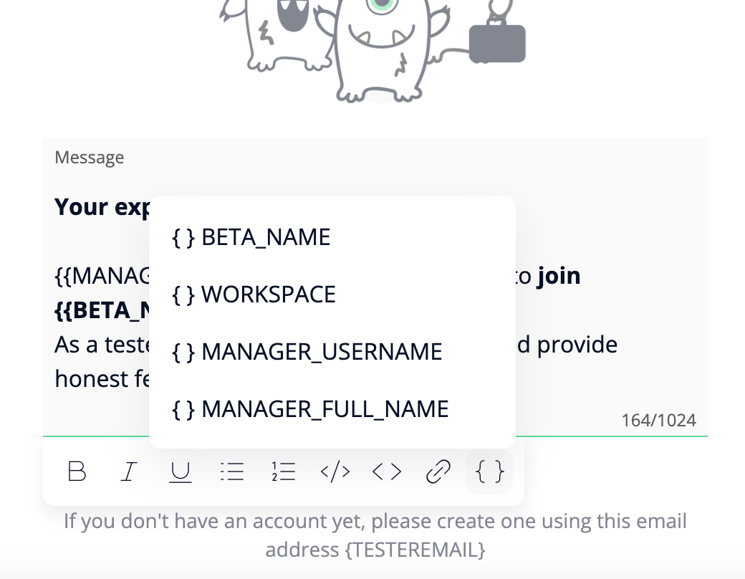The height and width of the screenshot is (579, 745).
Task: Insert a bulleted list
Action: point(232,472)
